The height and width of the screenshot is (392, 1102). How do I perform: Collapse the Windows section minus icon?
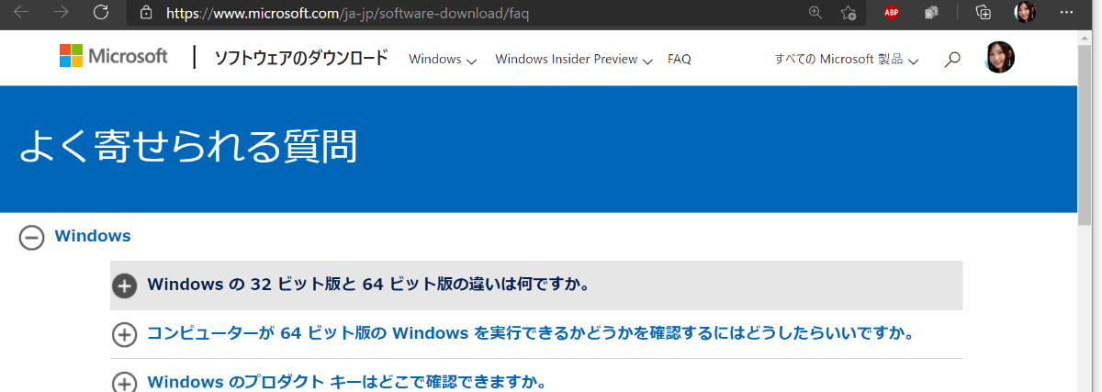[31, 238]
